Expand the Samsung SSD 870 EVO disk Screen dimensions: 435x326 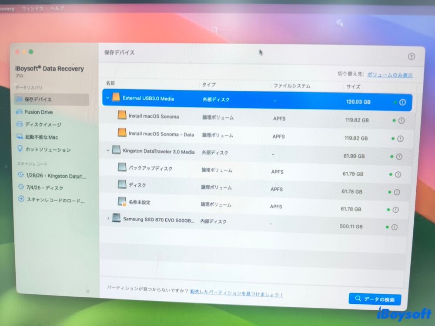coord(108,218)
